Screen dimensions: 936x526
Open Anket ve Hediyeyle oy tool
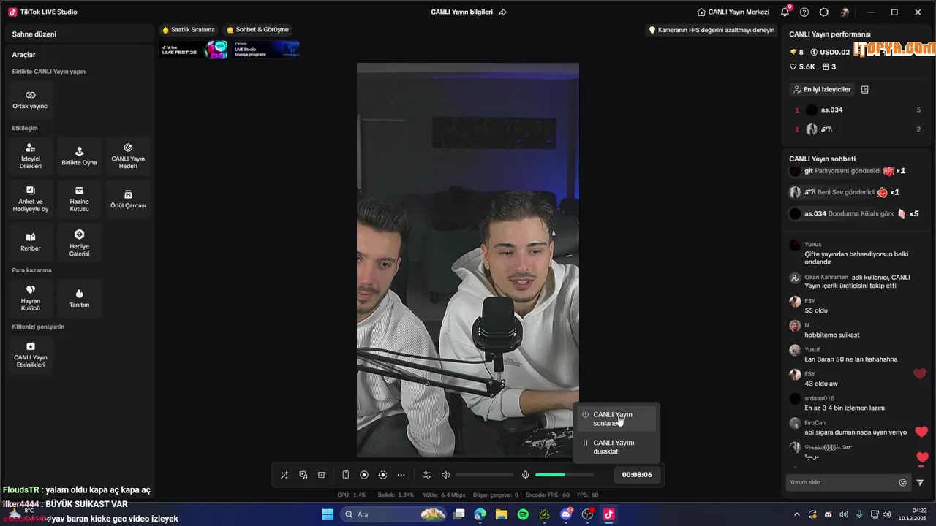tap(31, 199)
